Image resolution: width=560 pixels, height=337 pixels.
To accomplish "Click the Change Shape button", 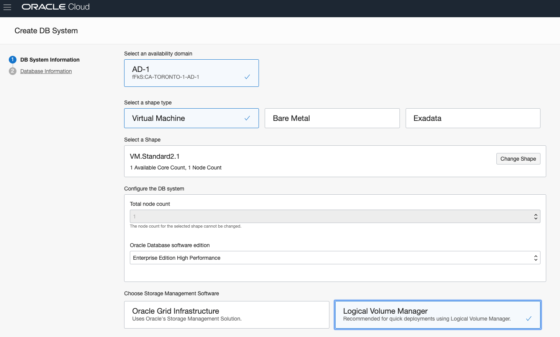I will coord(518,158).
